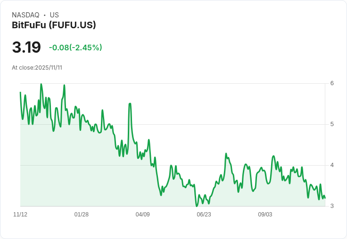This screenshot has width=347, height=239.
Task: Click the US market label
Action: point(54,15)
